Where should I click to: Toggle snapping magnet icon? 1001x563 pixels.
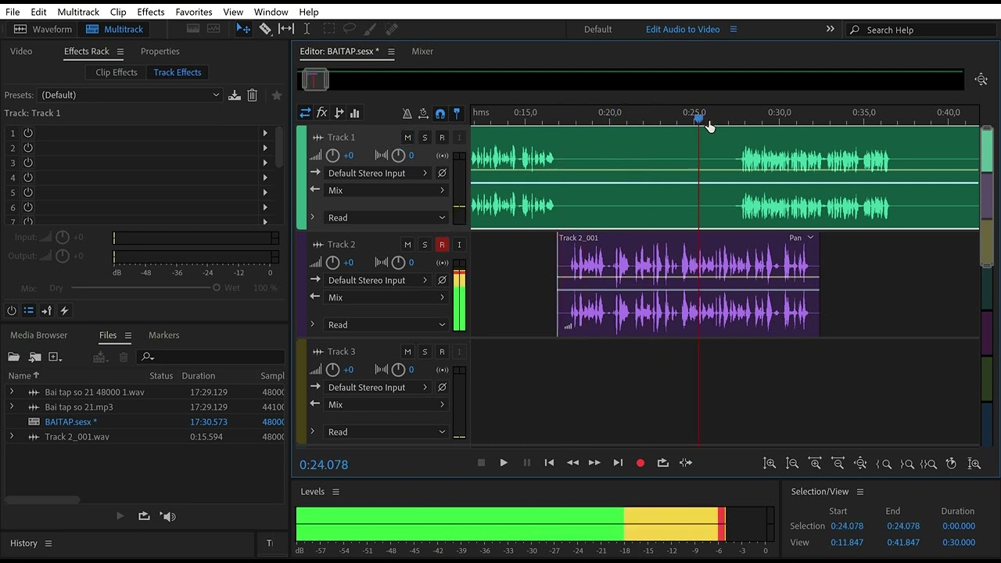click(440, 113)
